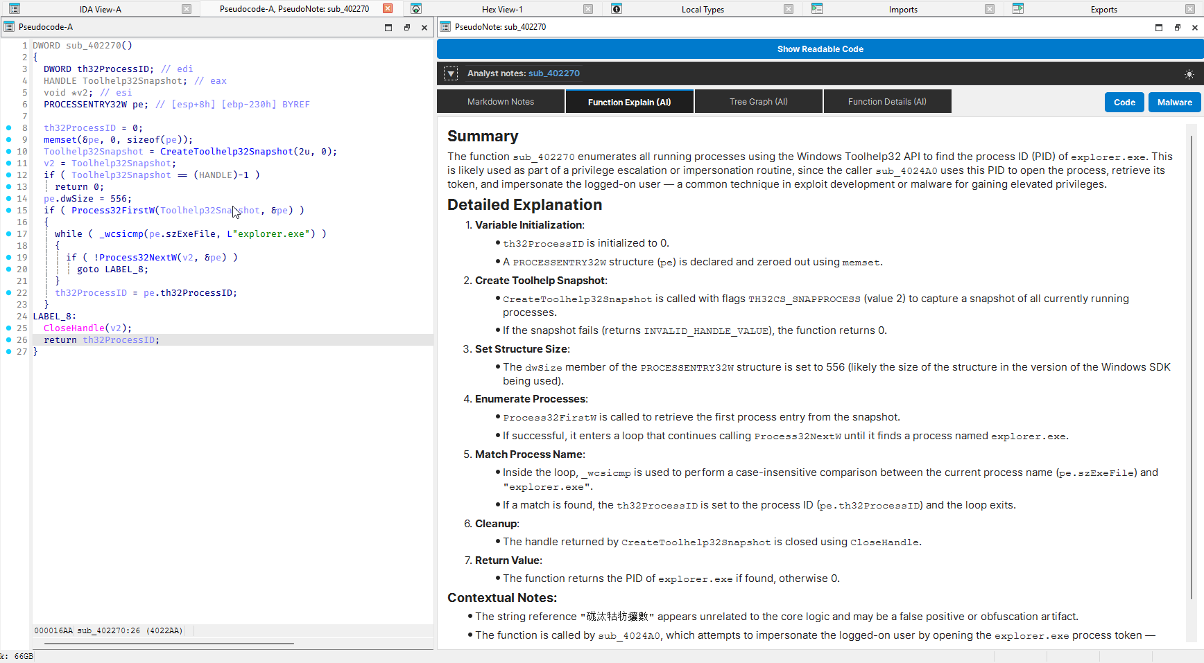Screen dimensions: 1204x663
Task: Switch to the IDA View-A tab
Action: tap(101, 10)
